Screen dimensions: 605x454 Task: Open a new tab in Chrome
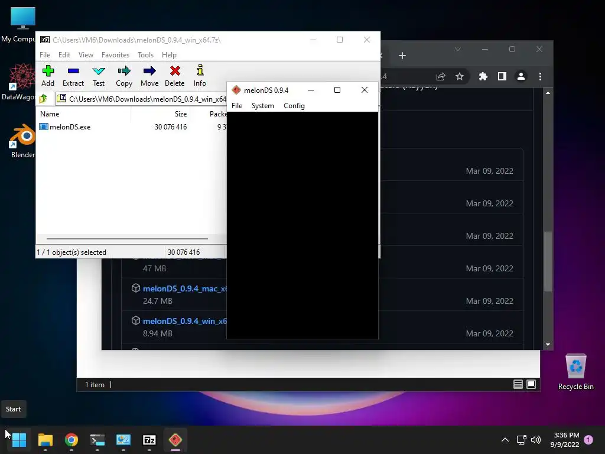coord(402,56)
